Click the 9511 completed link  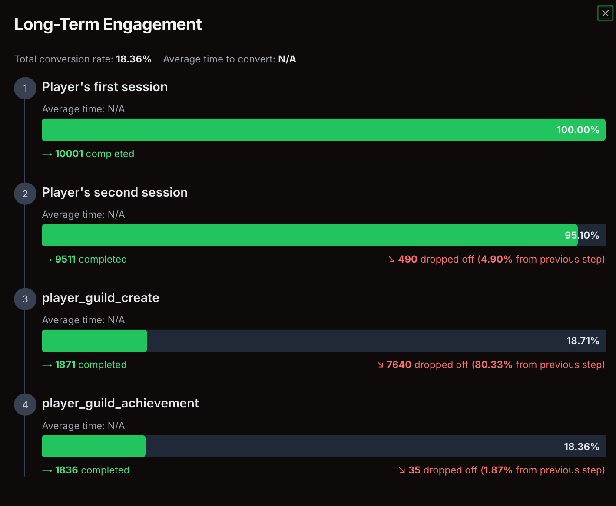pyautogui.click(x=91, y=260)
